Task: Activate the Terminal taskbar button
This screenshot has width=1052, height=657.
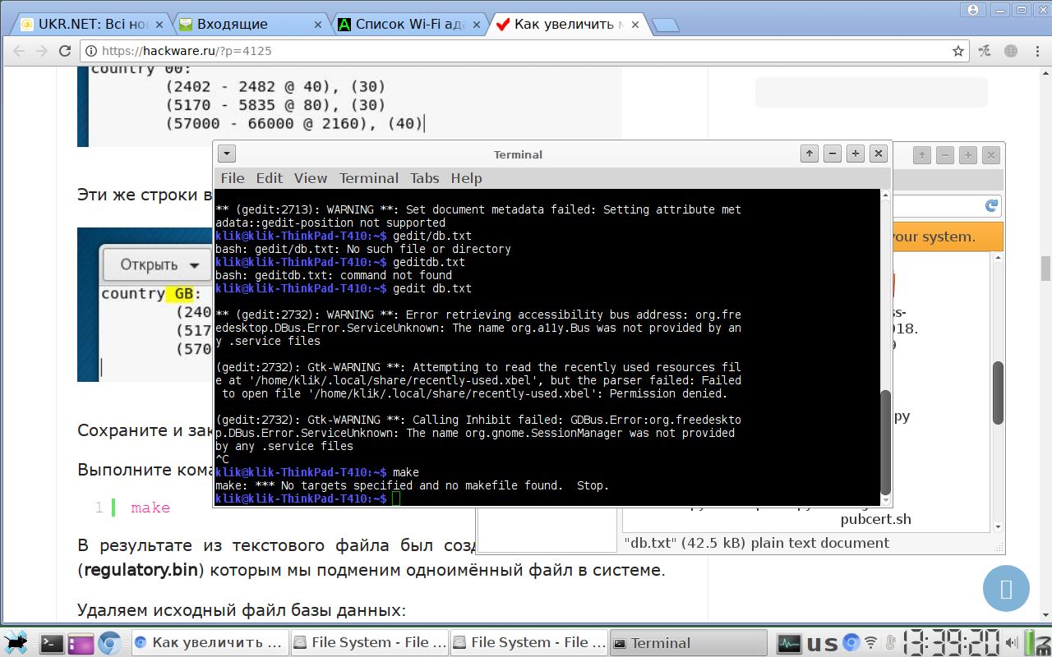Action: click(688, 643)
